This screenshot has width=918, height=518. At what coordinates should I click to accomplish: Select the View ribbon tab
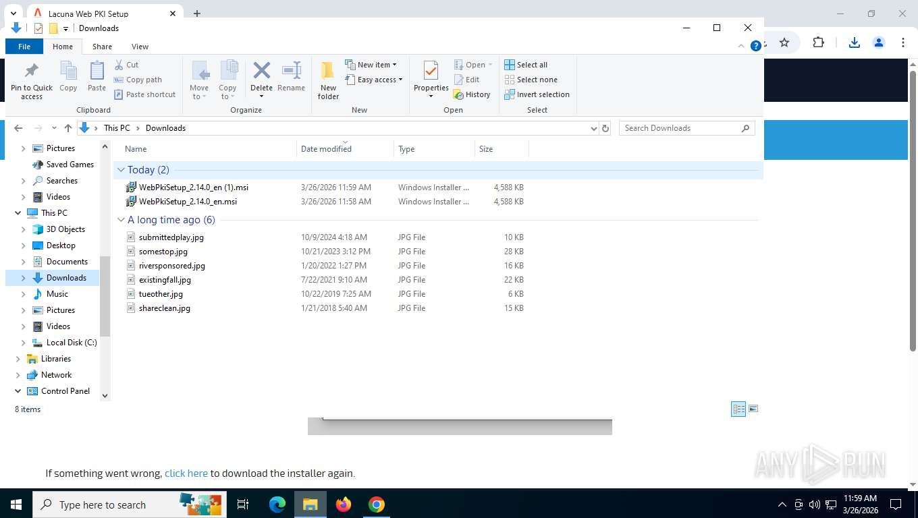140,47
